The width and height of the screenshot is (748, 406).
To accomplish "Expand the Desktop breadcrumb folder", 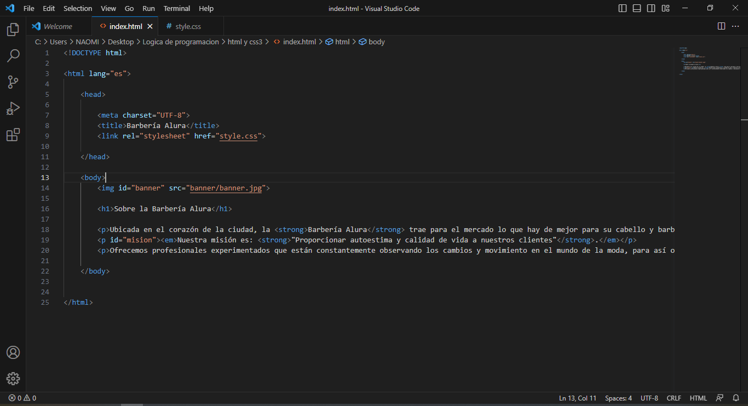I will click(120, 42).
